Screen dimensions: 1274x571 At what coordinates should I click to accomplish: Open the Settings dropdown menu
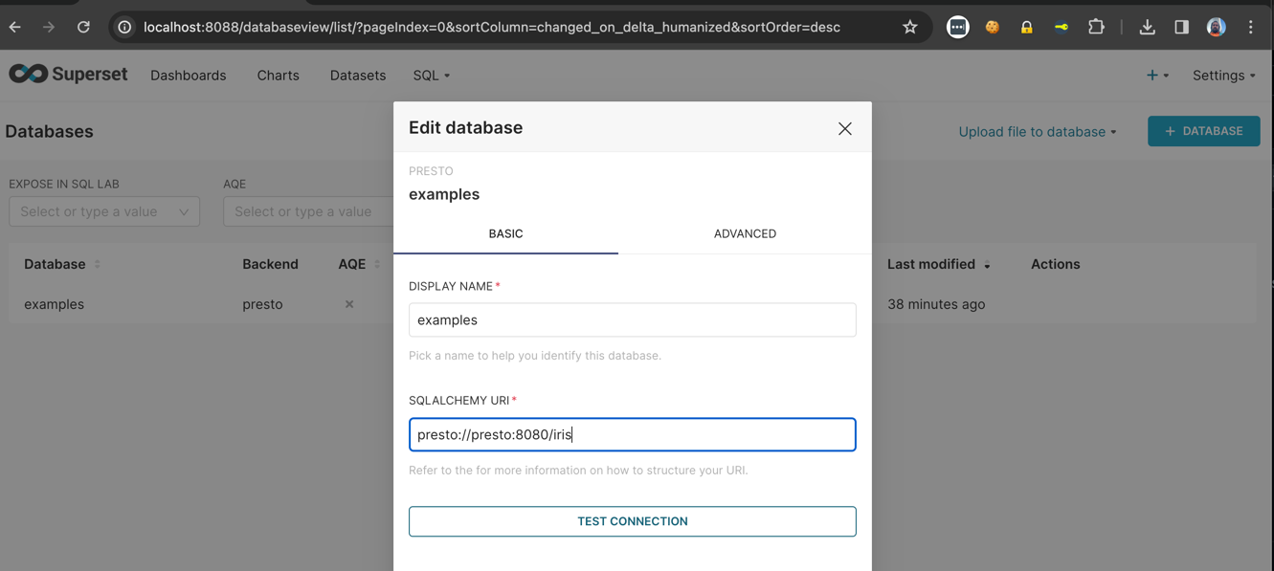pos(1223,75)
